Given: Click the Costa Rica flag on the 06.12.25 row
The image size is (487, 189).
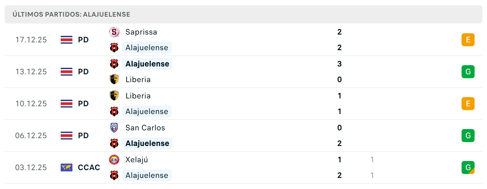Looking at the screenshot, I should [67, 136].
